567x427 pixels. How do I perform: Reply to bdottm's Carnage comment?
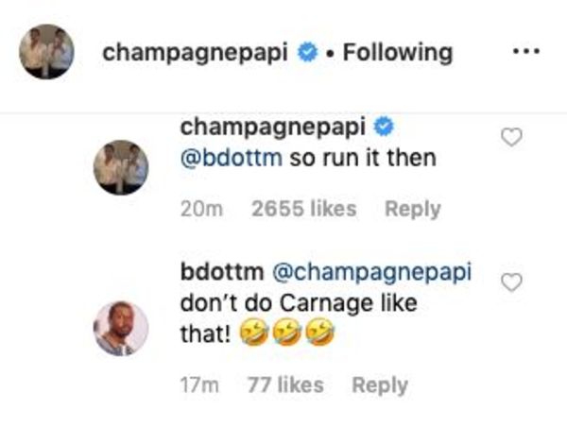(380, 385)
